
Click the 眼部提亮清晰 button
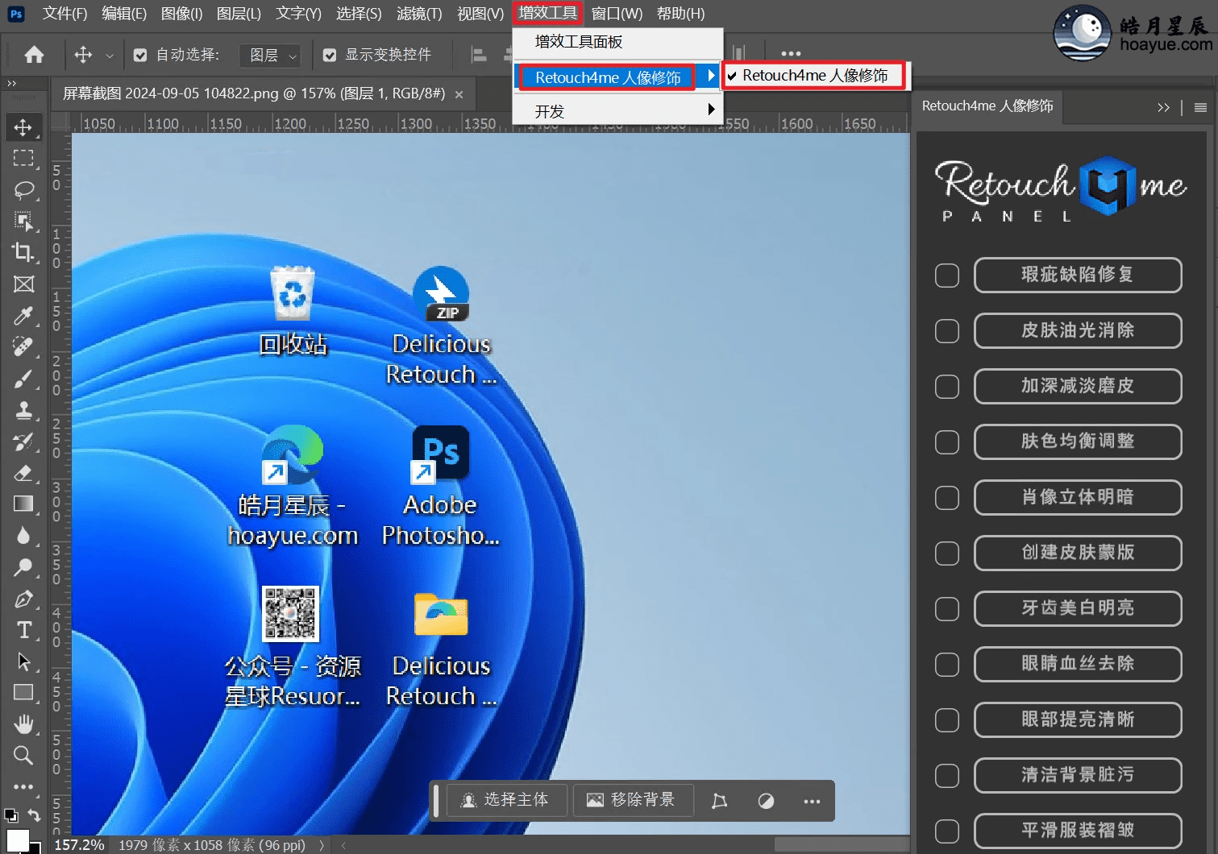click(1078, 719)
